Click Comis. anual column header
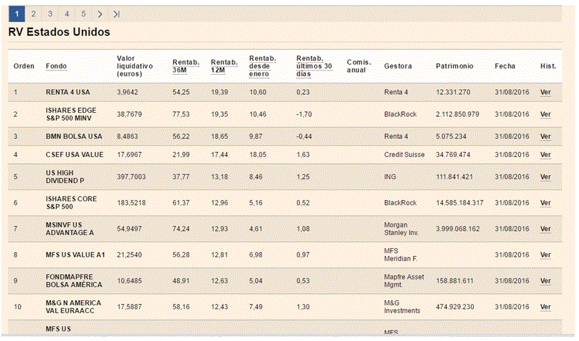 tap(359, 66)
